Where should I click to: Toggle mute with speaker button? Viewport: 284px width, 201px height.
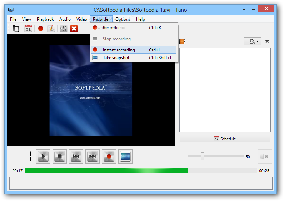265,156
